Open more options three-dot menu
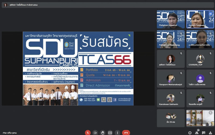The width and height of the screenshot is (215, 135). pos(117,133)
